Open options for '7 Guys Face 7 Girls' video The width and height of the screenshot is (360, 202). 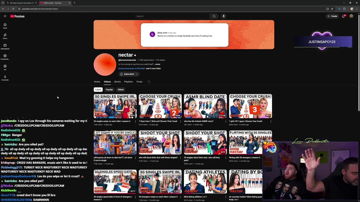tap(181, 121)
